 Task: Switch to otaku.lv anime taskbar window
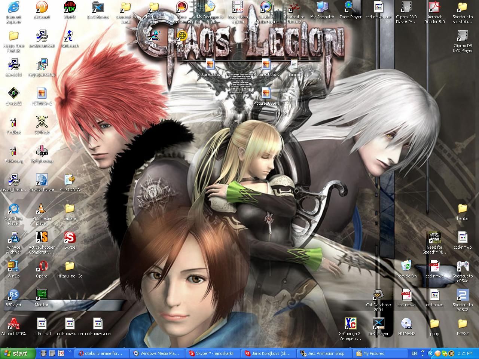(x=101, y=353)
